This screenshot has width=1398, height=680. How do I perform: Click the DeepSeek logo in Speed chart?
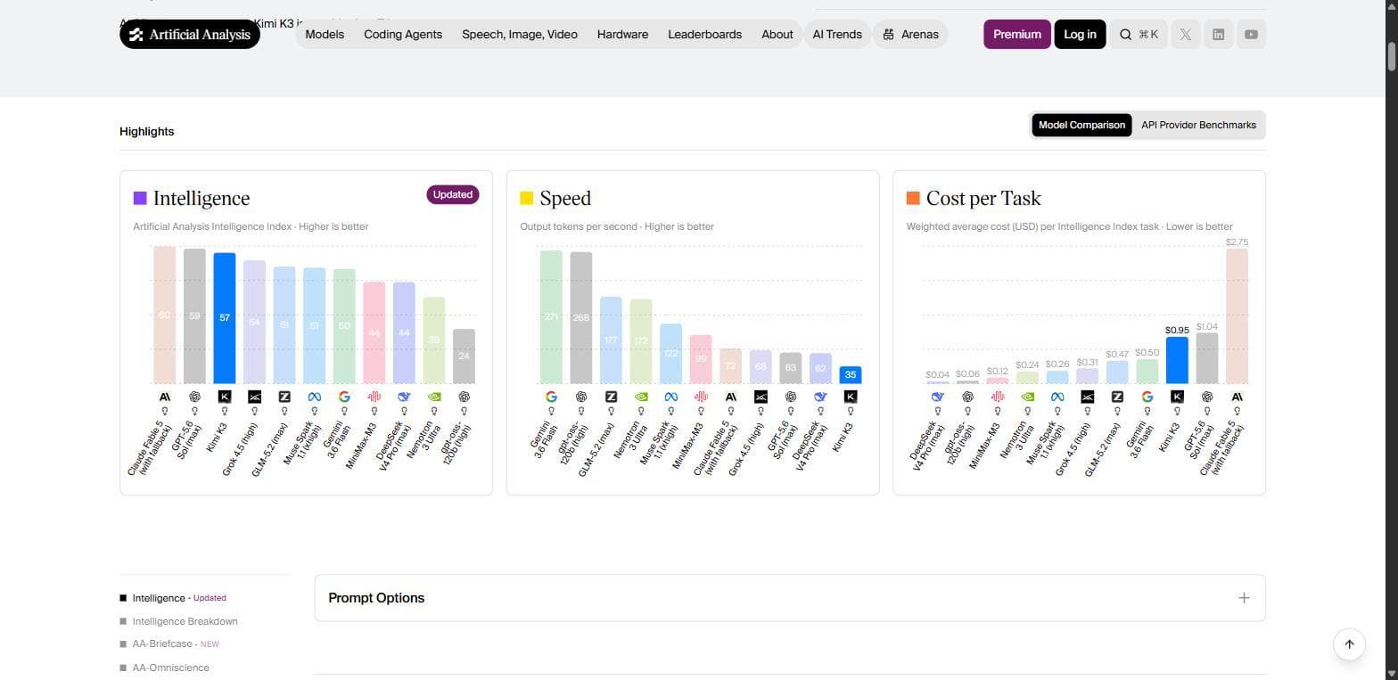coord(820,397)
